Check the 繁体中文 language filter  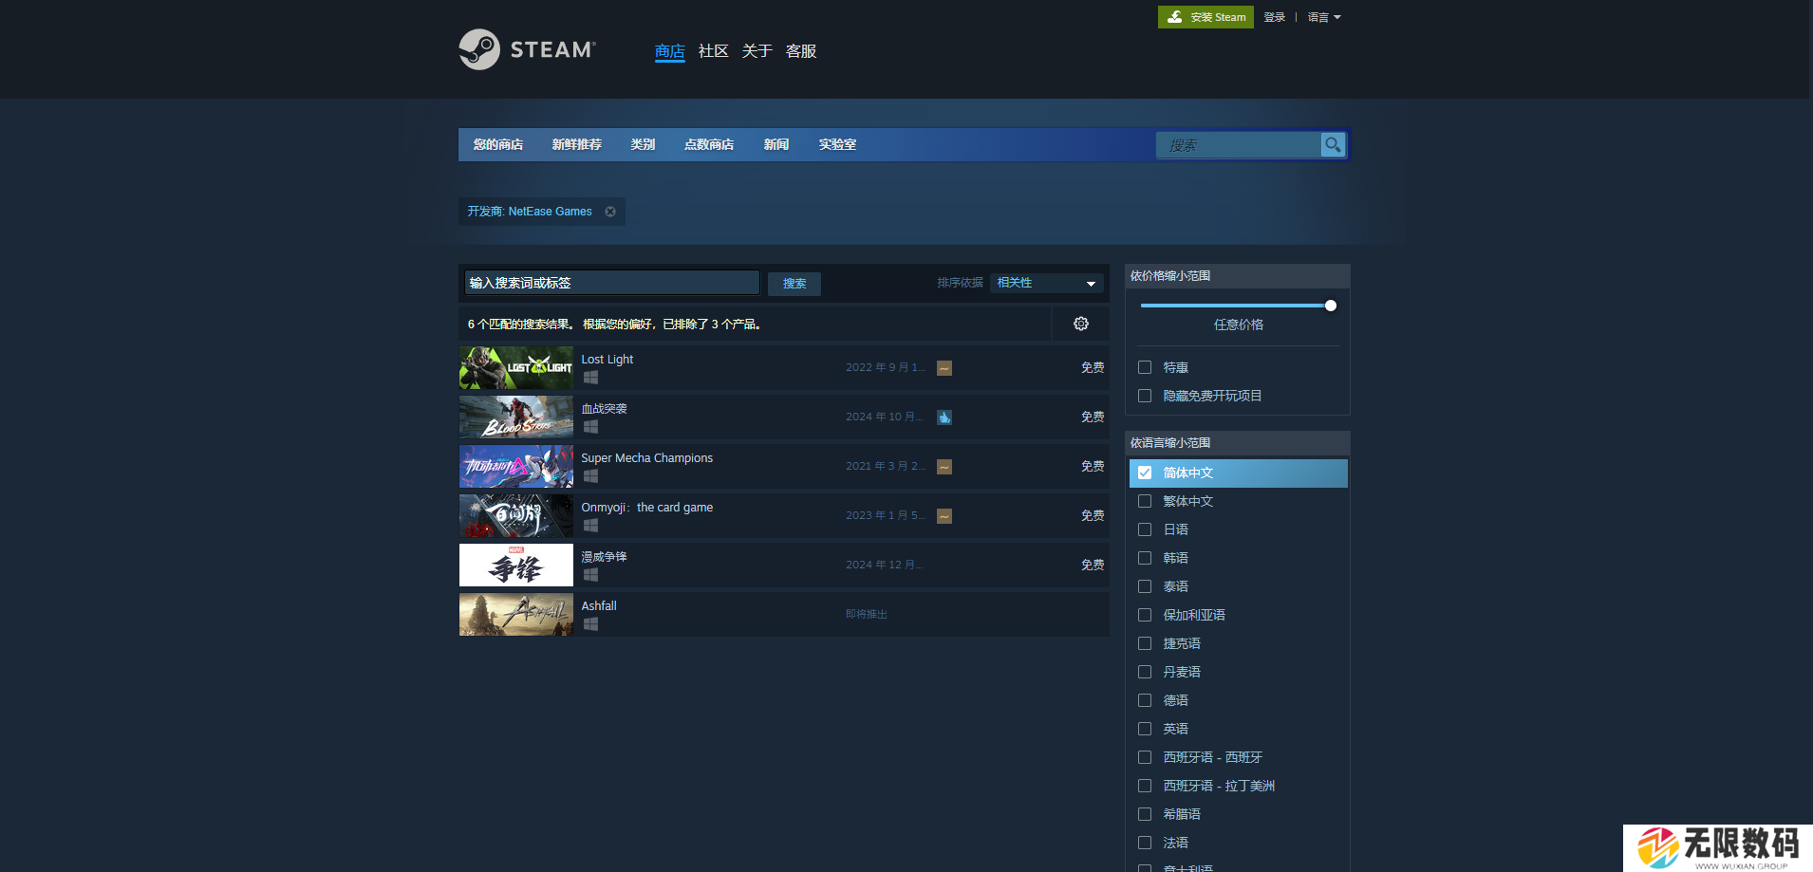point(1145,501)
